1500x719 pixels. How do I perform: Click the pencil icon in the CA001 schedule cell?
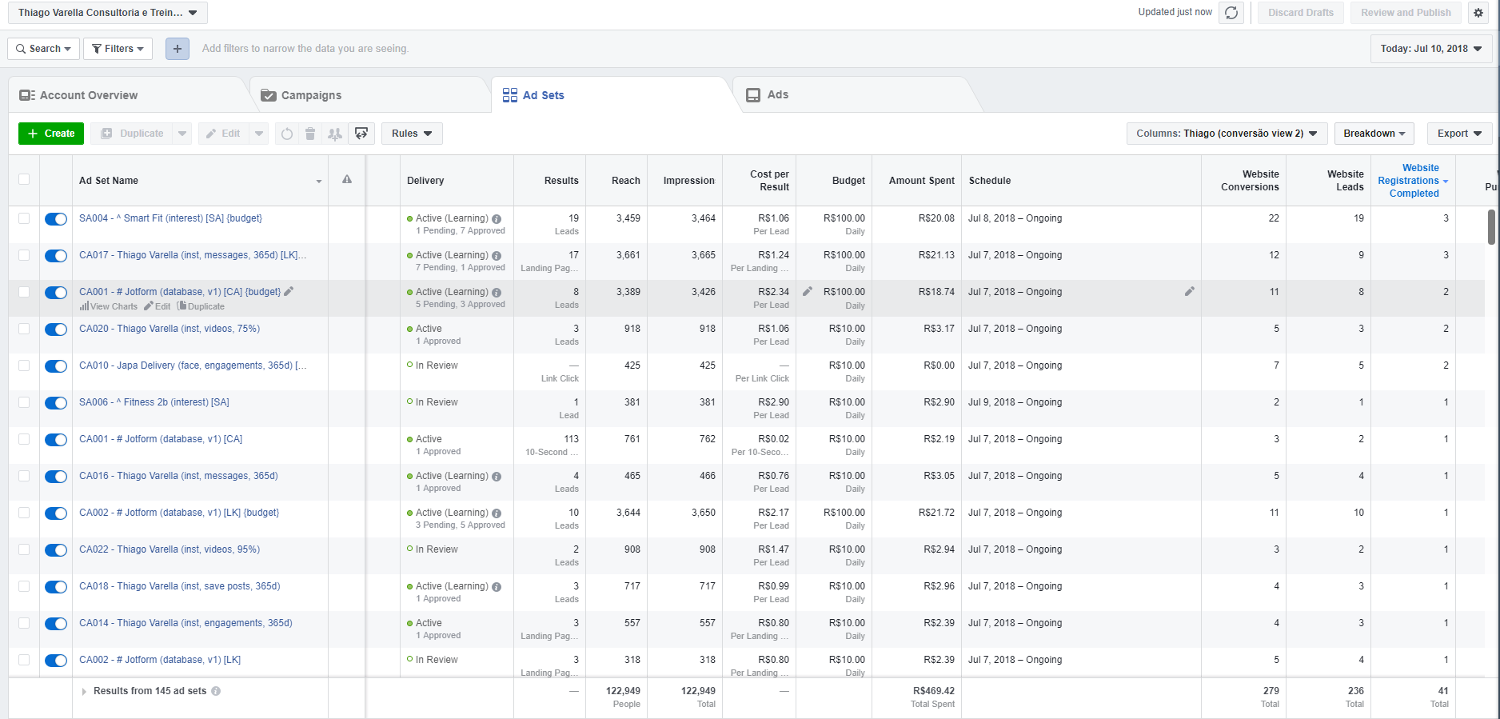pyautogui.click(x=1190, y=292)
